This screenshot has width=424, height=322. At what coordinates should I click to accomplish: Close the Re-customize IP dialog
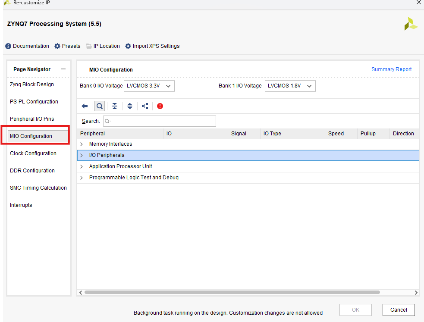coord(418,3)
